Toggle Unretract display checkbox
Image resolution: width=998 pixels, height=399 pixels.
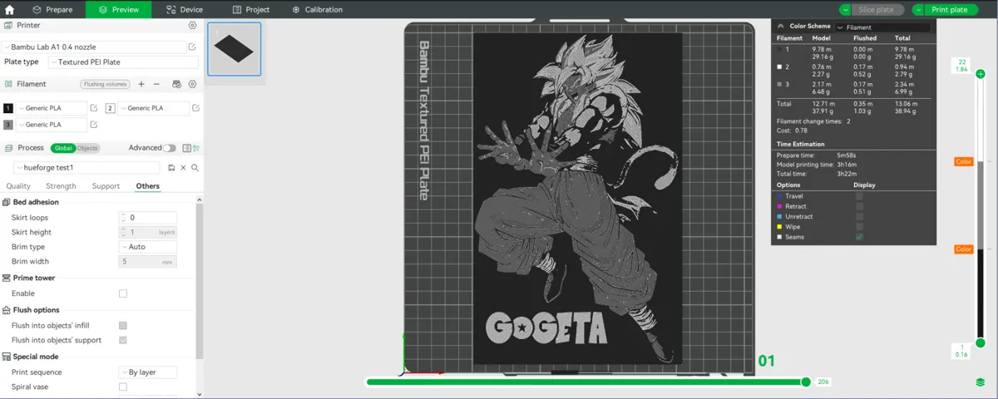(x=859, y=217)
